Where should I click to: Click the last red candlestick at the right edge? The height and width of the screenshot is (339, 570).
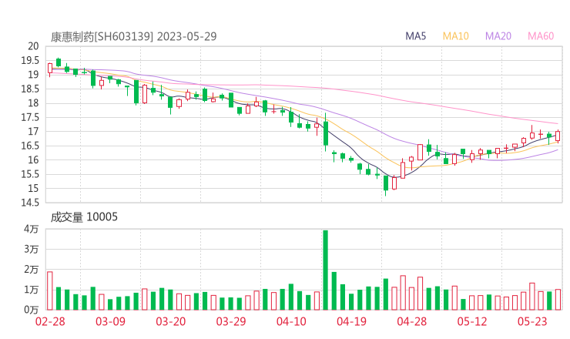point(558,136)
